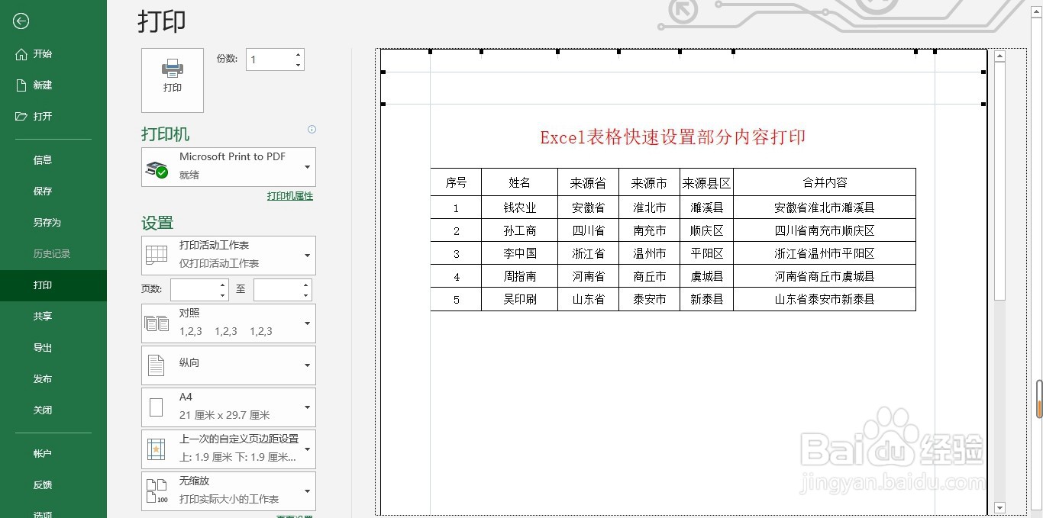Select 导出 from the left sidebar
Viewport: 1043px width, 518px height.
(42, 347)
